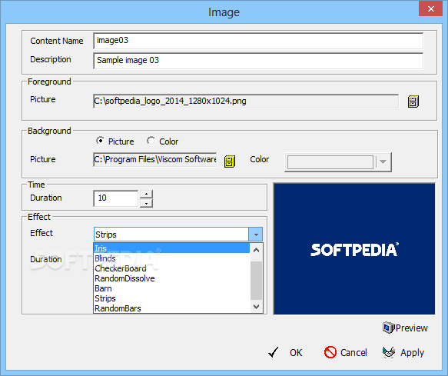Viewport: 448px width, 376px height.
Task: Increase the Time Duration value
Action: pos(146,194)
